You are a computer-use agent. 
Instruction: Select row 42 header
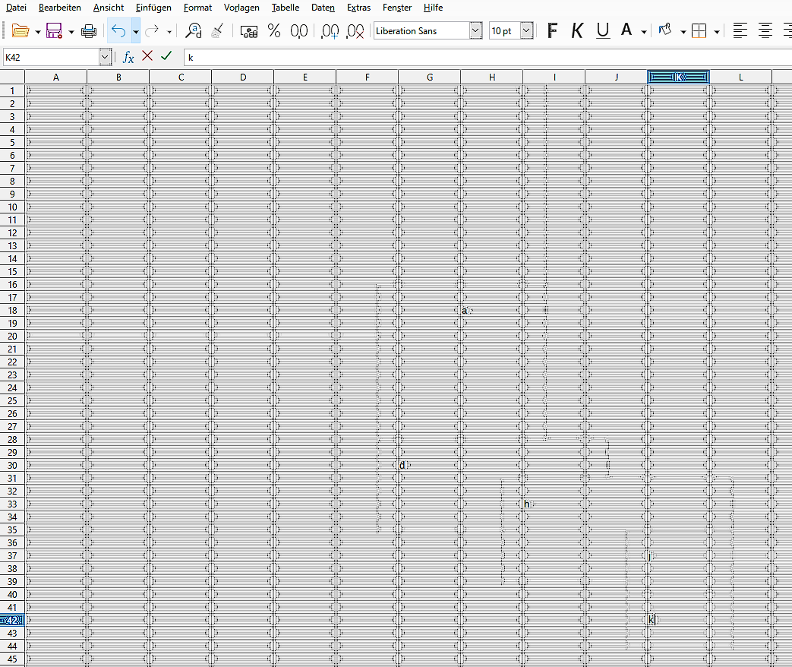click(x=12, y=621)
